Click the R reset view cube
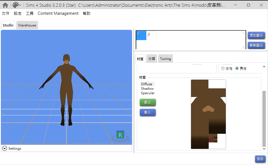Image resolution: width=268 pixels, height=165 pixels. 120,135
